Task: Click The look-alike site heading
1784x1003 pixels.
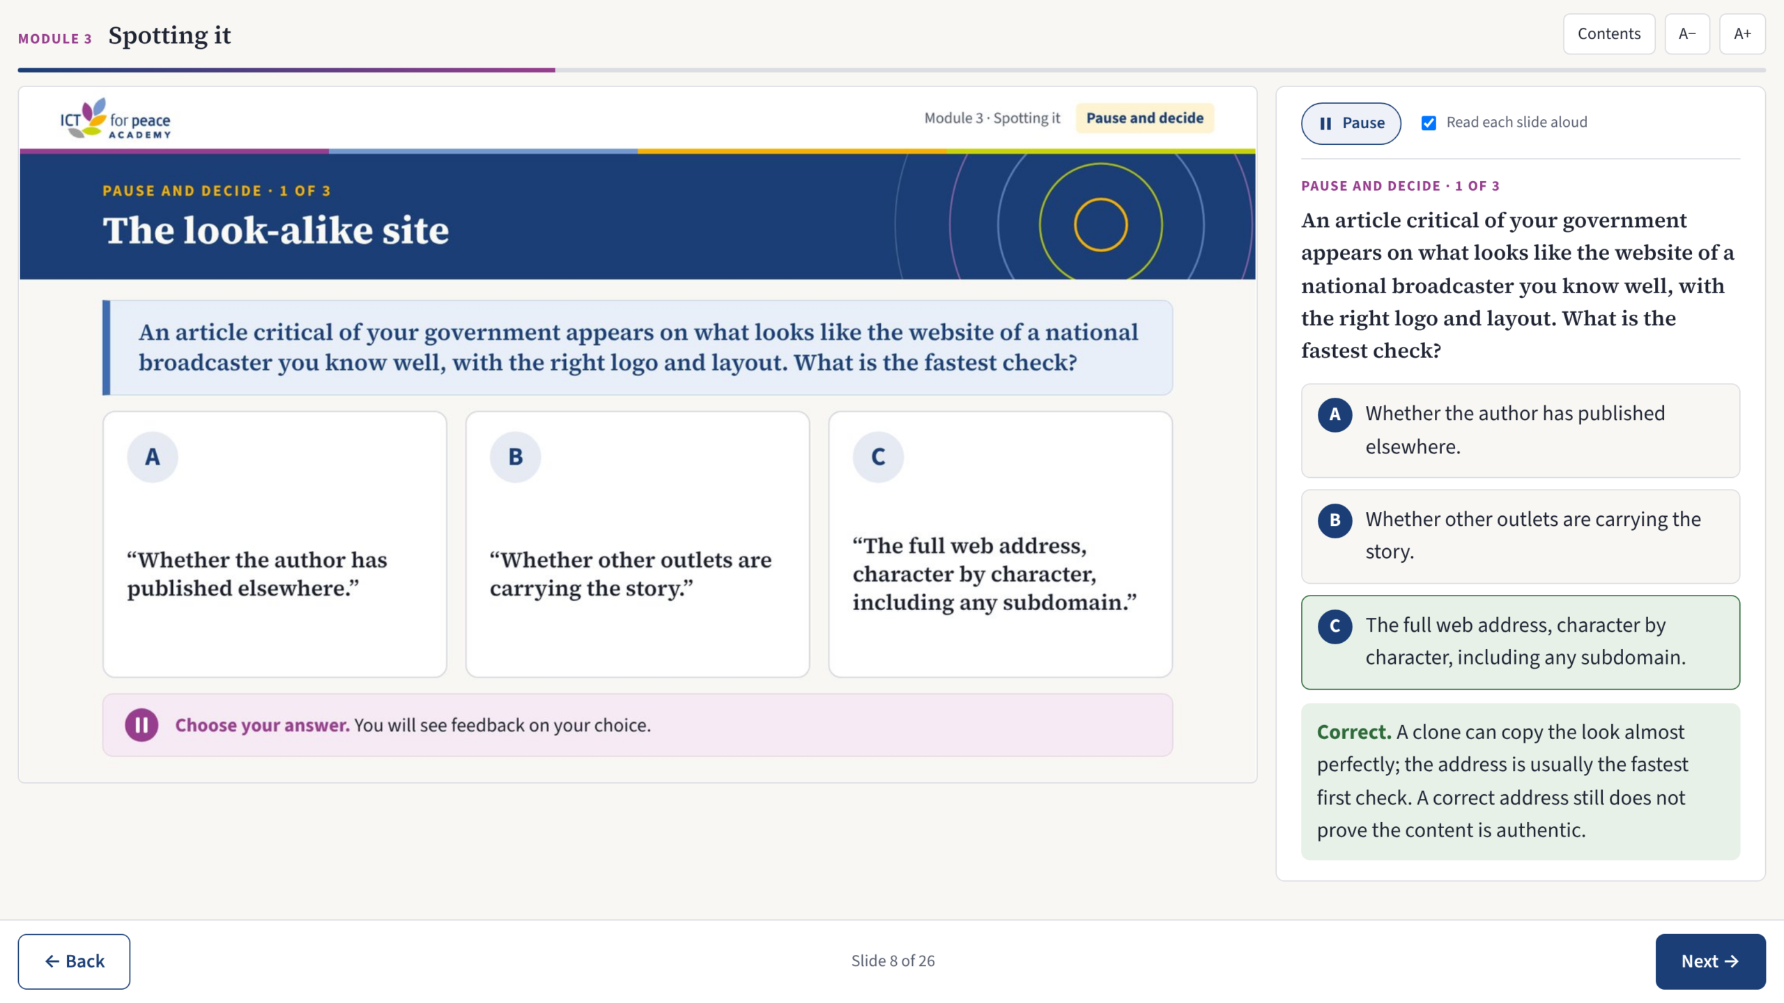Action: (x=276, y=230)
